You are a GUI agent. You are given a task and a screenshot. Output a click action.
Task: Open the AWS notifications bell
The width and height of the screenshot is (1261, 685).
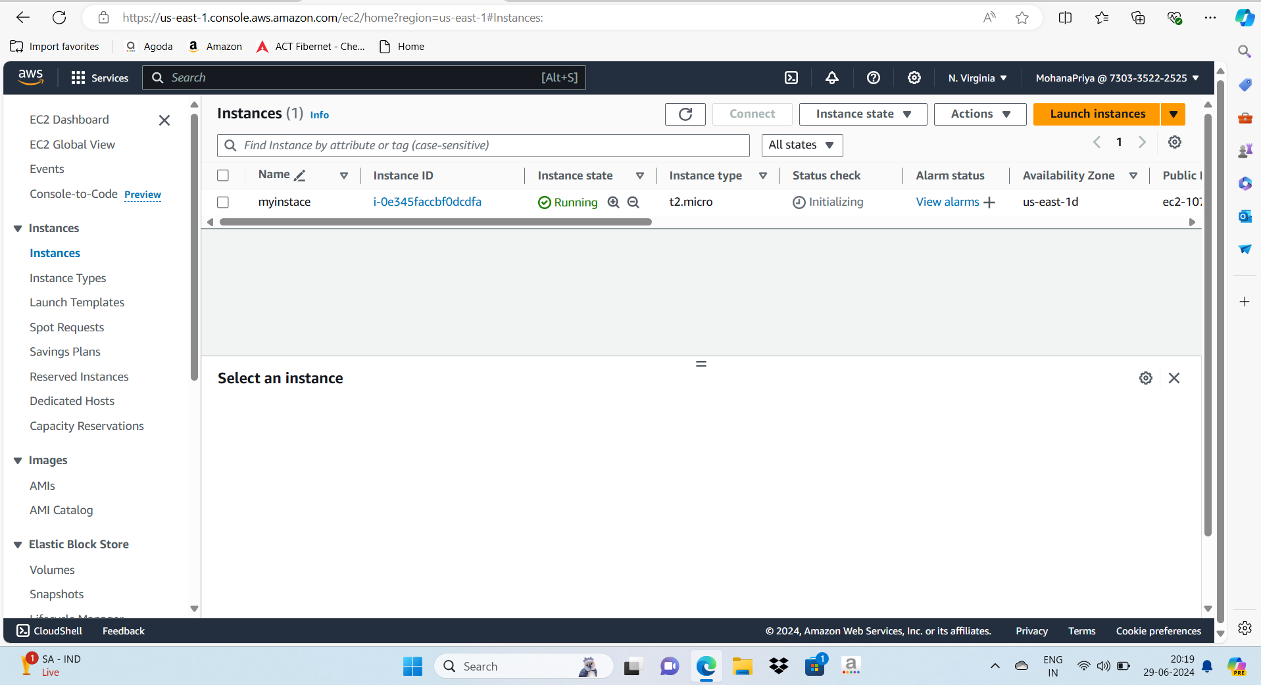832,78
